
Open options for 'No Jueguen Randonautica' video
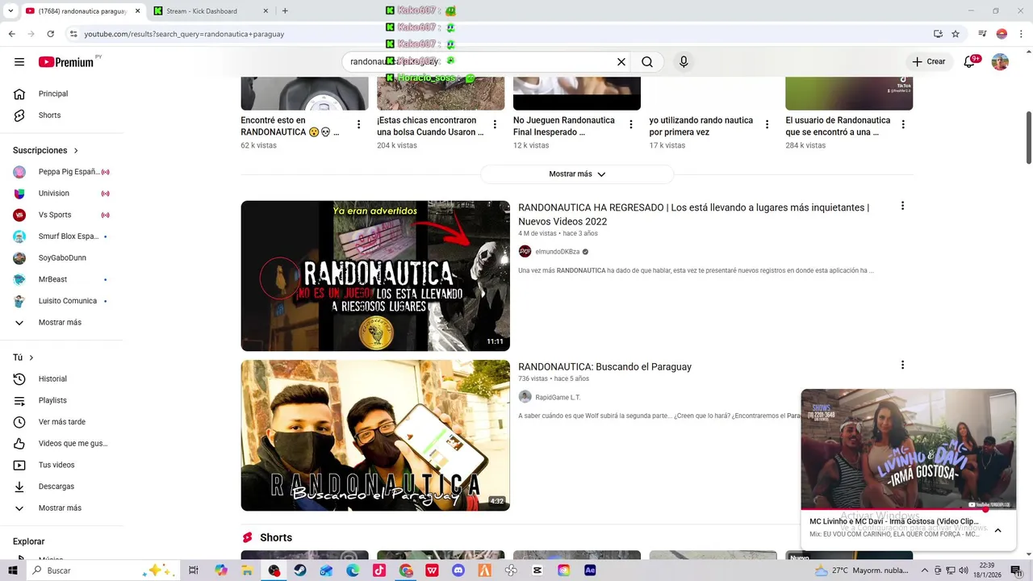[631, 124]
